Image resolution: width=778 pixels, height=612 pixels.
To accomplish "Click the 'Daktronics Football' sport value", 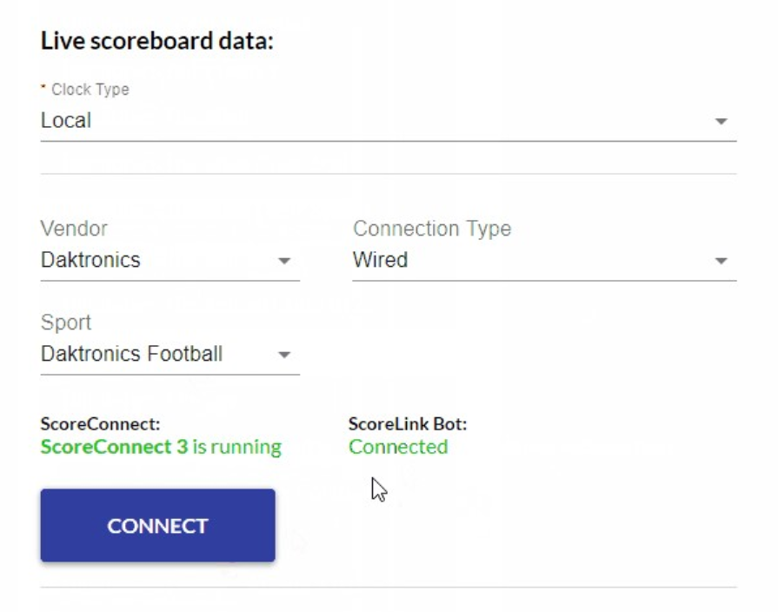I will coord(132,354).
